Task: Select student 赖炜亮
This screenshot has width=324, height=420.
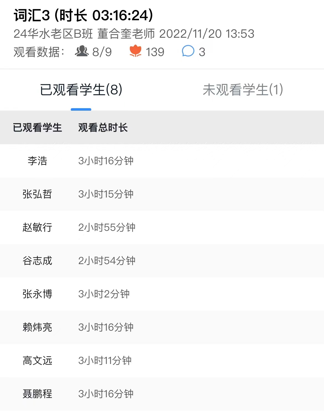Action: pos(162,327)
